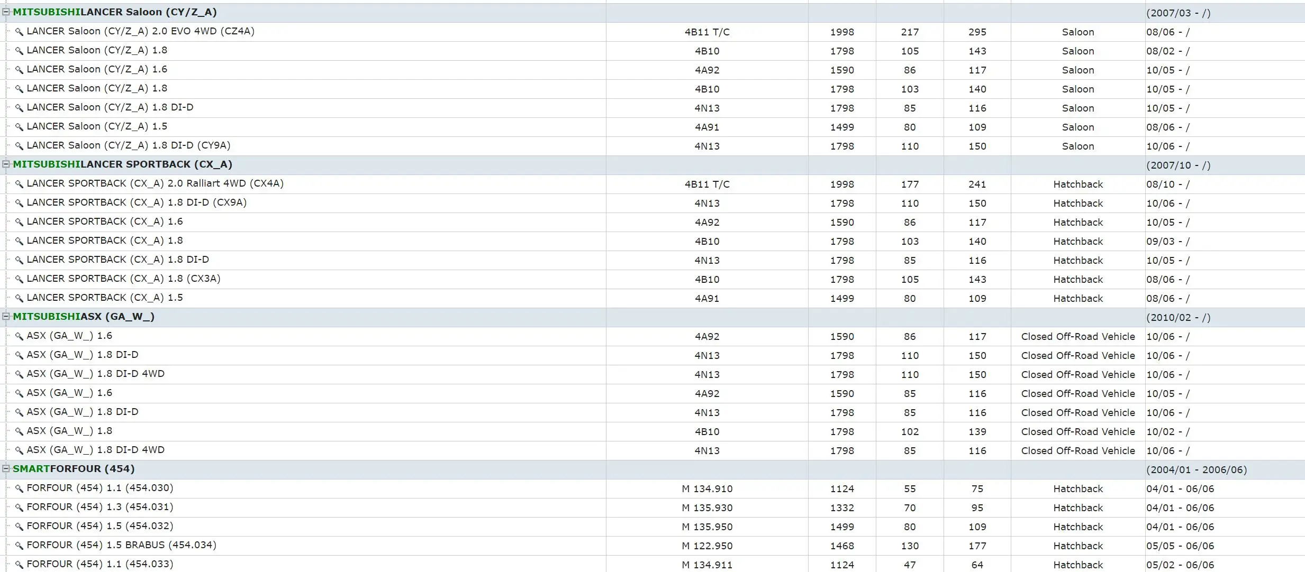This screenshot has width=1305, height=572.
Task: Click 4B11 T/C engine in EVO 4WD row
Action: click(707, 32)
